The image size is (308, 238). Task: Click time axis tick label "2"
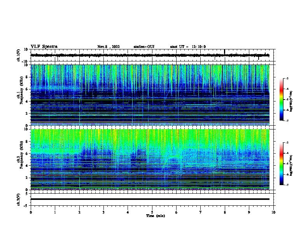pos(79,212)
